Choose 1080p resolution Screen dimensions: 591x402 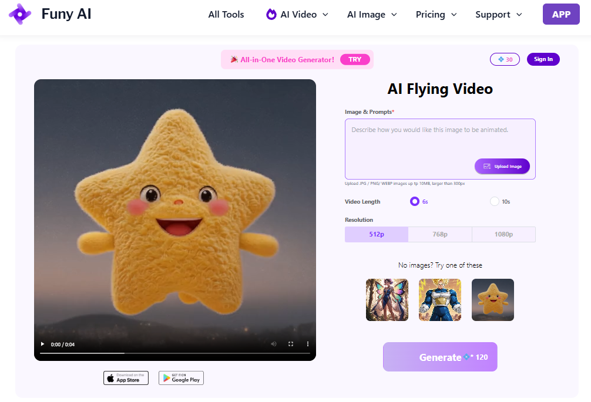503,234
